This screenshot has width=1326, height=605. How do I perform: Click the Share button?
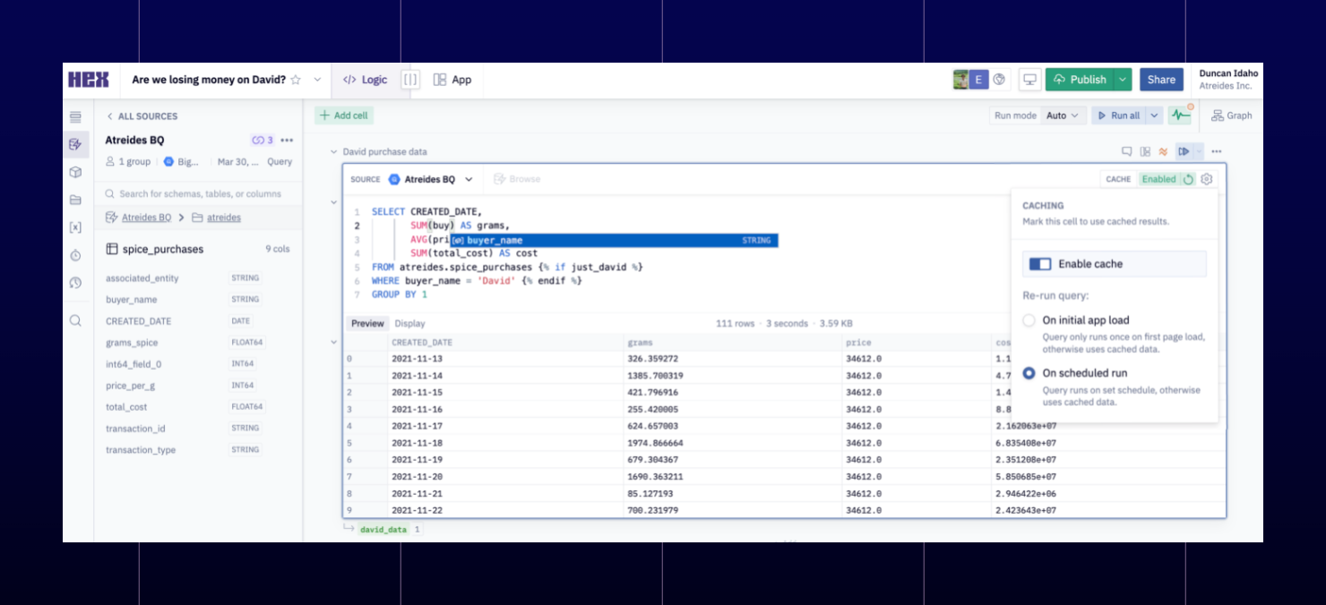[x=1161, y=80]
